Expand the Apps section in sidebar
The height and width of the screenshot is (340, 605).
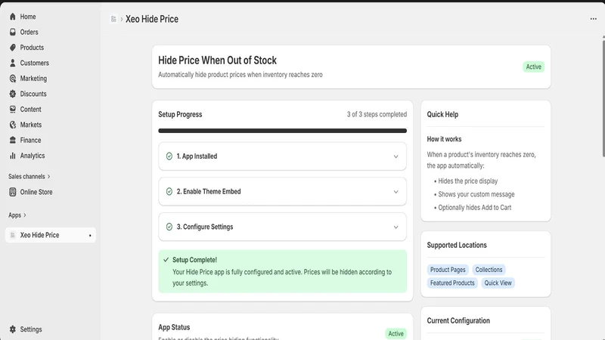tap(17, 215)
